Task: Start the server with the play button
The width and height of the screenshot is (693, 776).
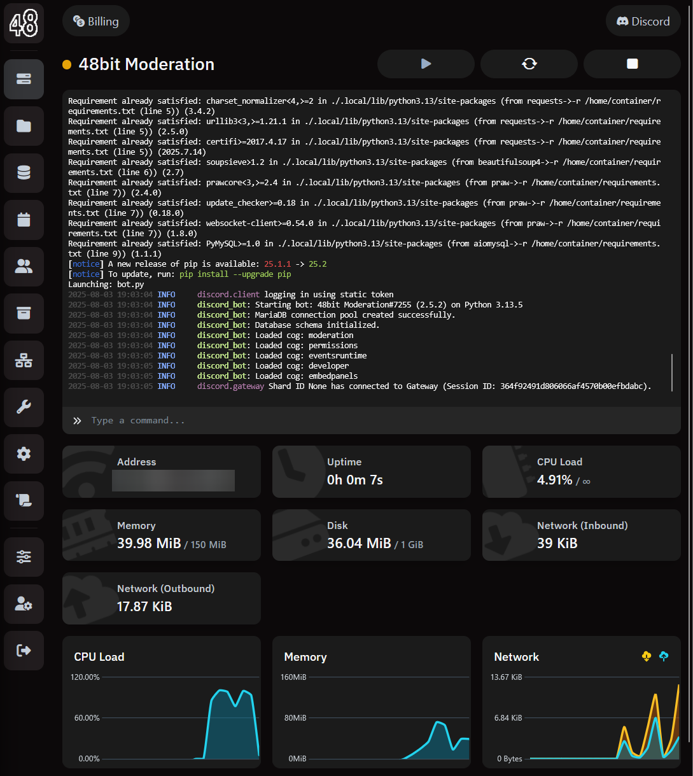Action: [x=426, y=64]
